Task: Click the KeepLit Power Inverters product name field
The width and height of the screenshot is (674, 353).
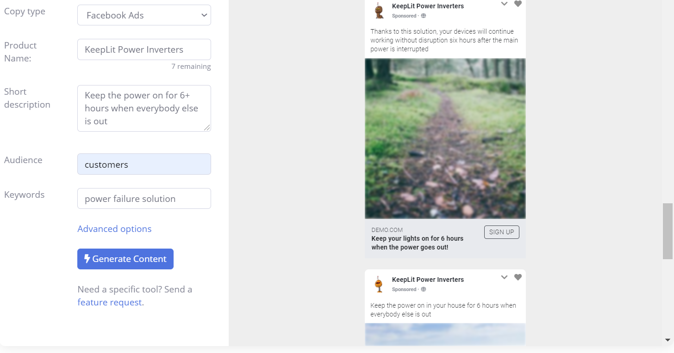Action: [144, 49]
